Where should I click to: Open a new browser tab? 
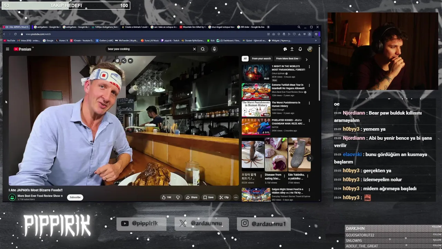268,27
